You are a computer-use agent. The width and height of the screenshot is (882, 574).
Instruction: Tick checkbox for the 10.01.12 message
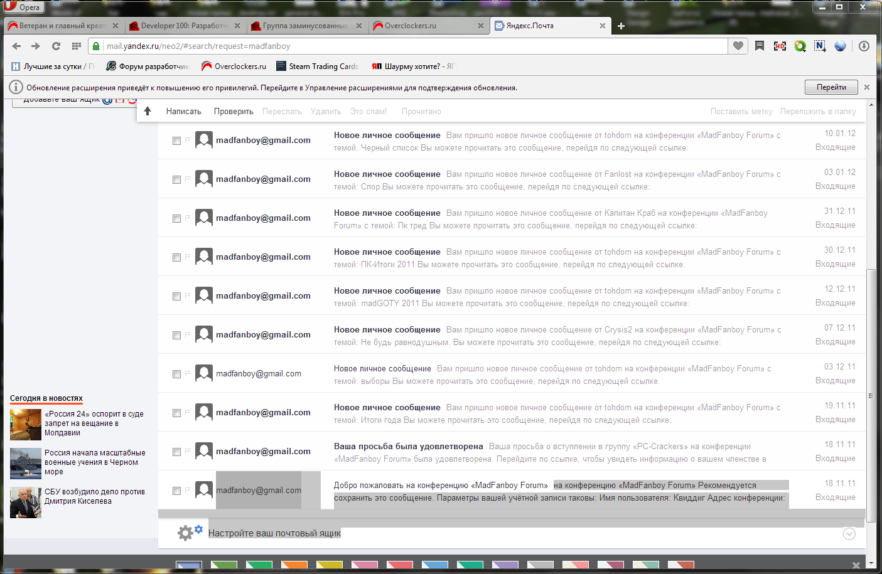click(176, 141)
